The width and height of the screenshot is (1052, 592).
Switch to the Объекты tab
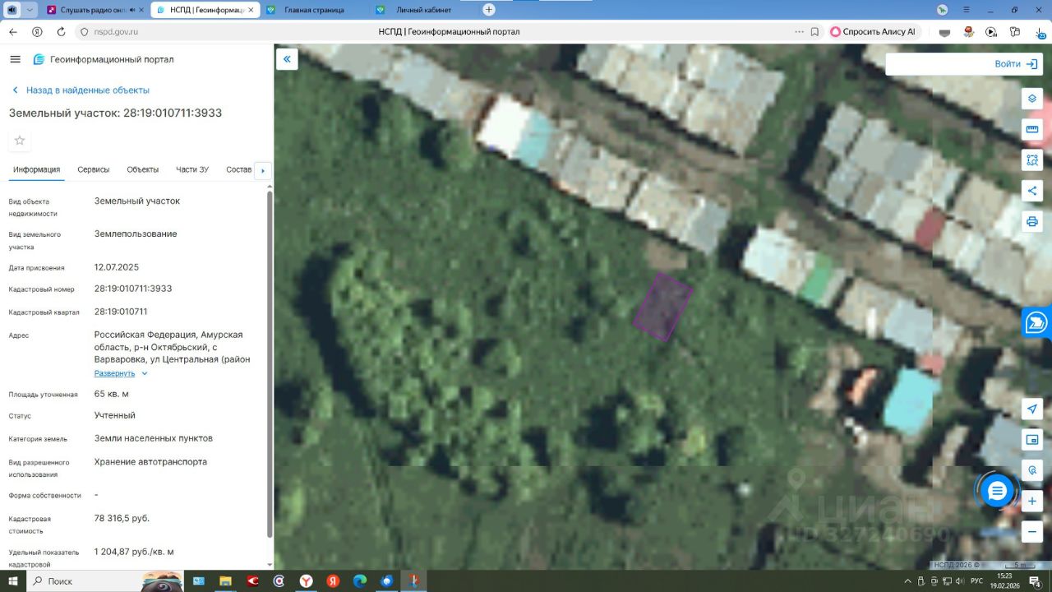point(143,169)
